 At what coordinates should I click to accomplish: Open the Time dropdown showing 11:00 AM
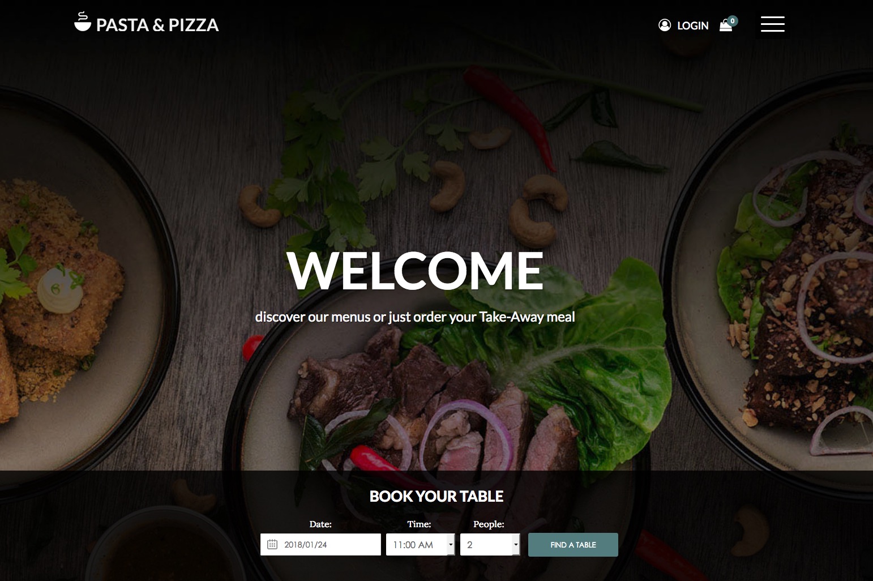point(420,544)
